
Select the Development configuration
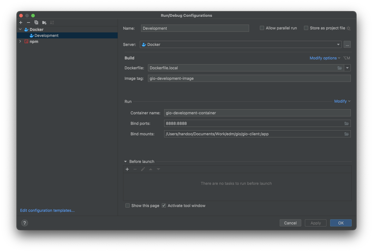click(67, 35)
